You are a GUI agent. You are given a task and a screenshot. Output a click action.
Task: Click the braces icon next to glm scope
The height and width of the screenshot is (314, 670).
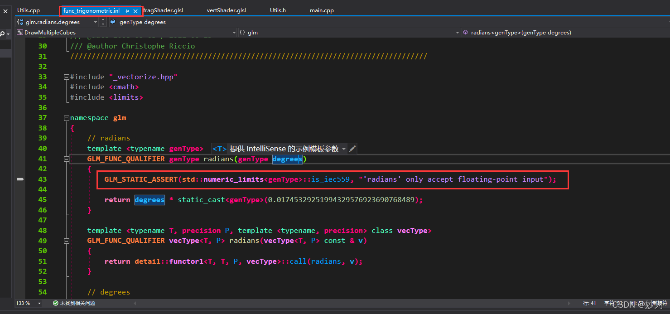(x=242, y=33)
